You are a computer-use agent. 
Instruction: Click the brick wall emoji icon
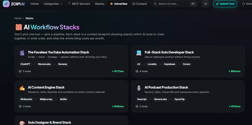point(19,27)
